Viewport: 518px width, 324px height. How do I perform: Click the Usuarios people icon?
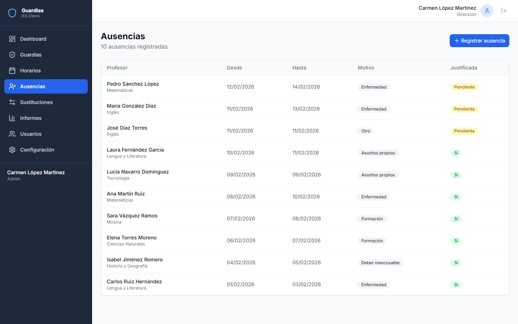12,134
